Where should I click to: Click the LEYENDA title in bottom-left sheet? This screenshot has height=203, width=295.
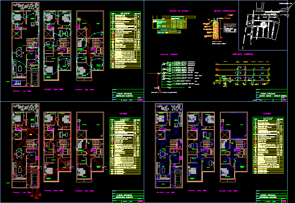click(124, 113)
